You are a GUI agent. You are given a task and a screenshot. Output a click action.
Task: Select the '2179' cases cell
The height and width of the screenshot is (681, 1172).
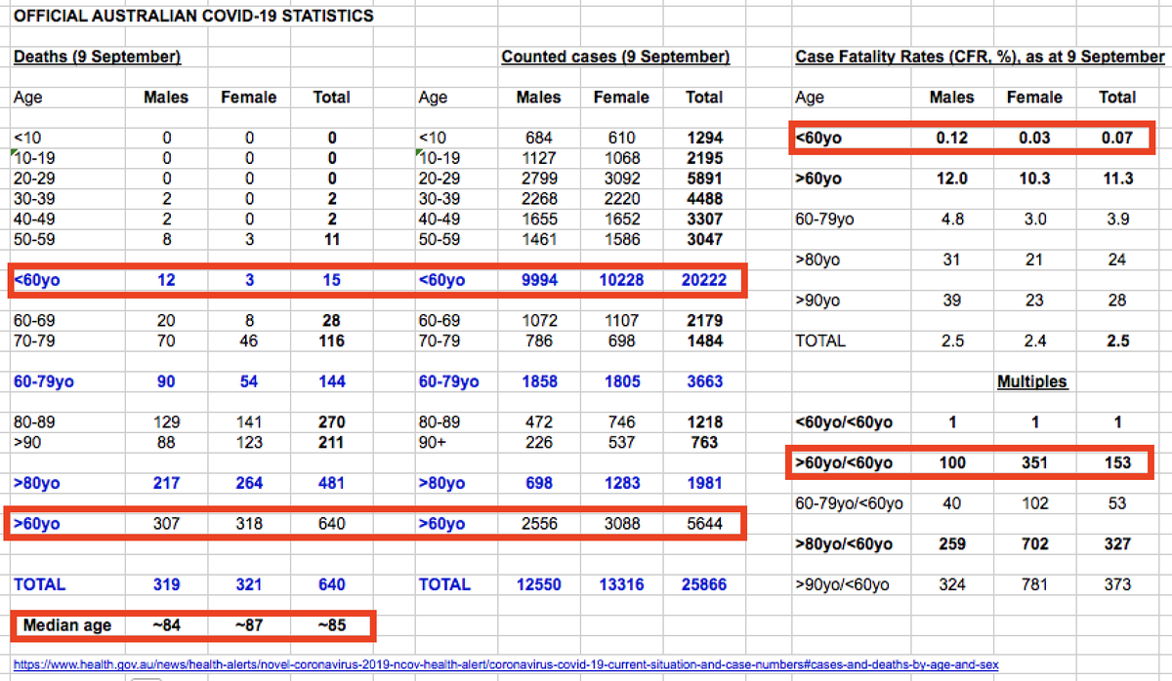point(703,320)
